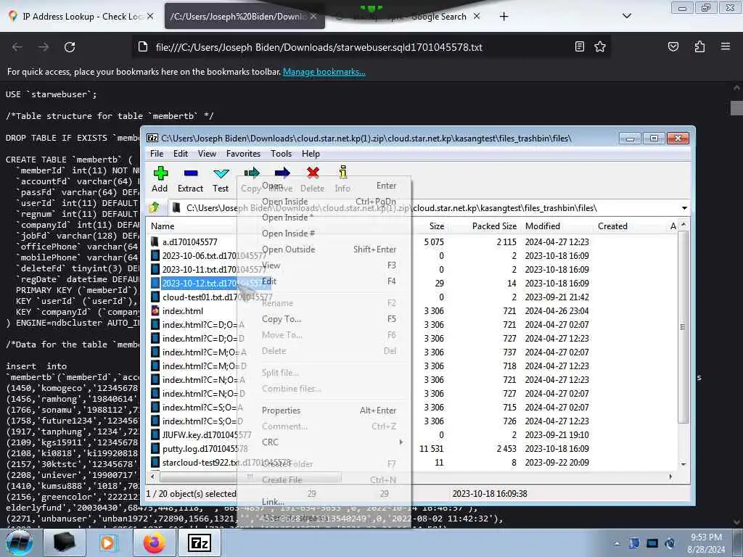The width and height of the screenshot is (743, 557).
Task: Open Firefox from the taskbar
Action: (155, 542)
